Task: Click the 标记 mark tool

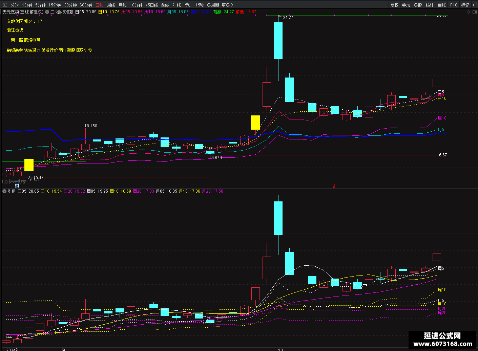Action: [x=465, y=5]
